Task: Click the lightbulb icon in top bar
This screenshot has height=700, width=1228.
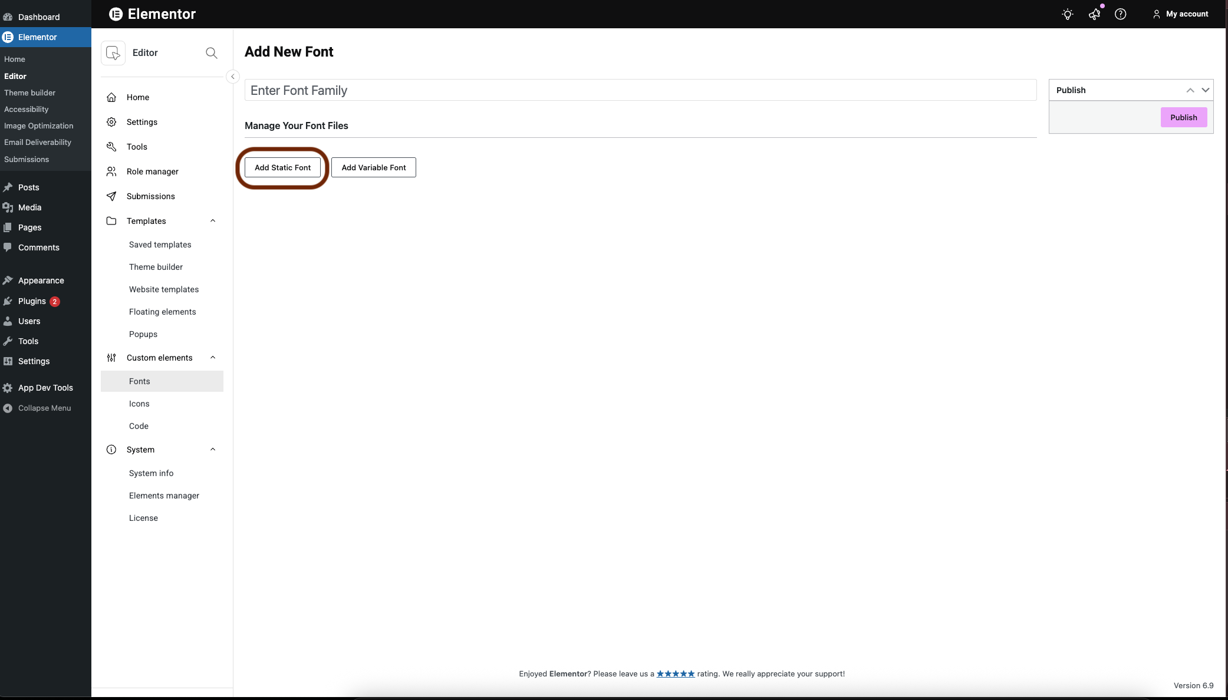Action: 1067,14
